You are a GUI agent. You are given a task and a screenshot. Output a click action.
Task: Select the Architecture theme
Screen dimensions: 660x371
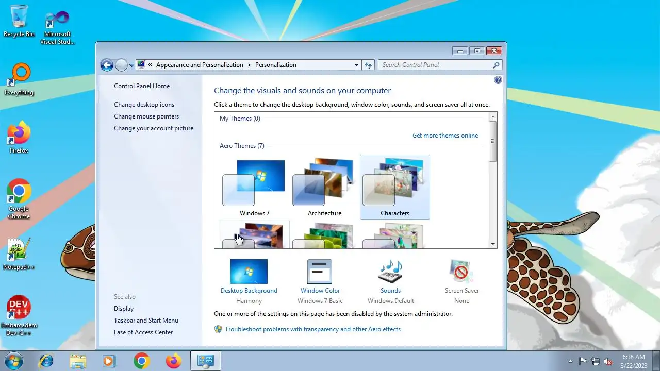pyautogui.click(x=324, y=187)
